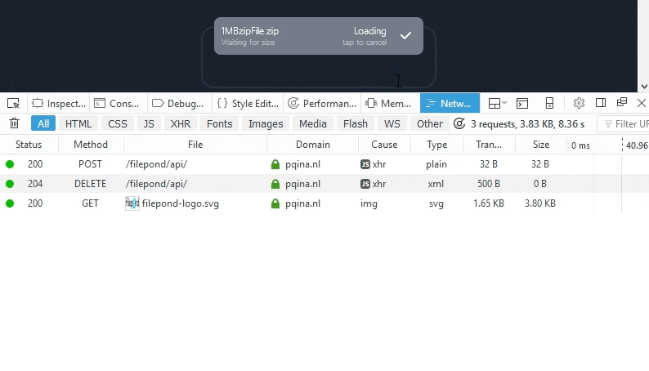
Task: Sort by Status column header
Action: (x=29, y=145)
